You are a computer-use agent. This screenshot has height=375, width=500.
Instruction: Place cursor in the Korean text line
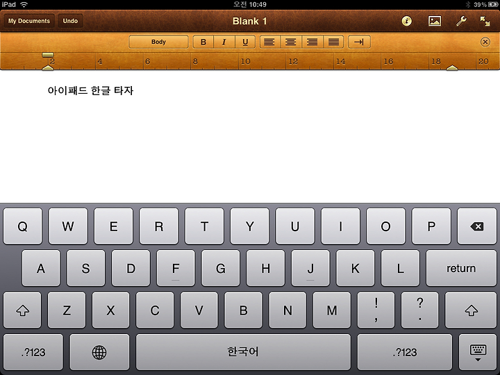pos(90,90)
